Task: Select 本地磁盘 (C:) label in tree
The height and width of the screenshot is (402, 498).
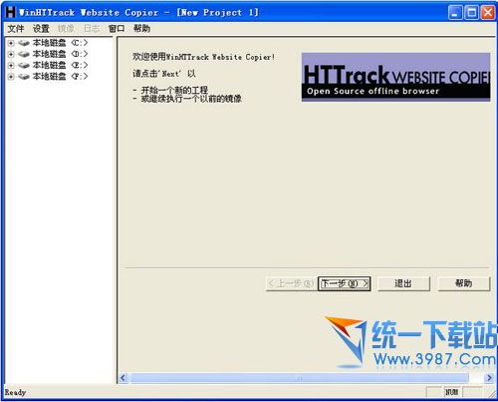Action: pos(60,43)
